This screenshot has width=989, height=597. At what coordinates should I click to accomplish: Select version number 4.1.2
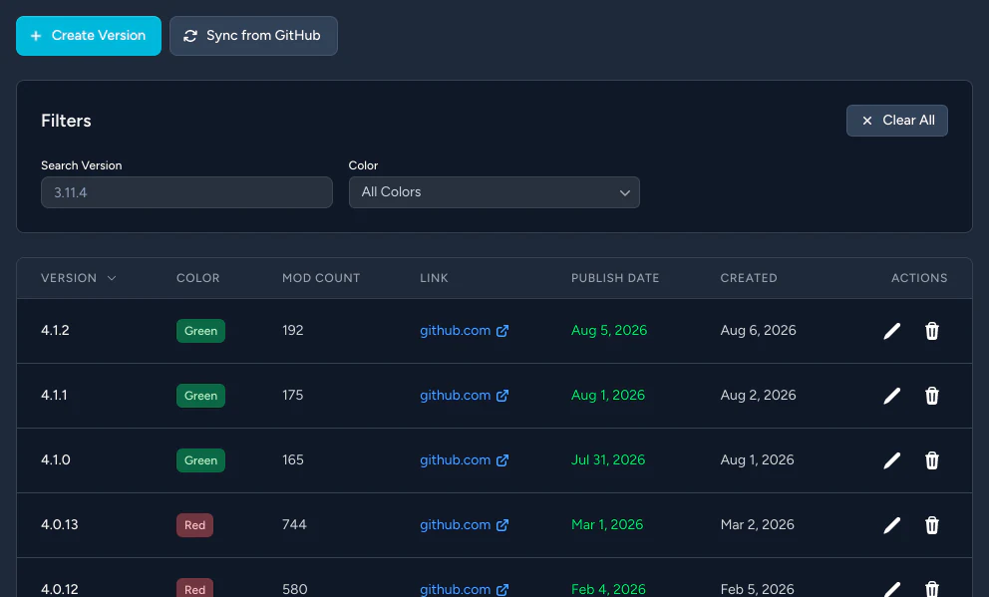pyautogui.click(x=55, y=330)
